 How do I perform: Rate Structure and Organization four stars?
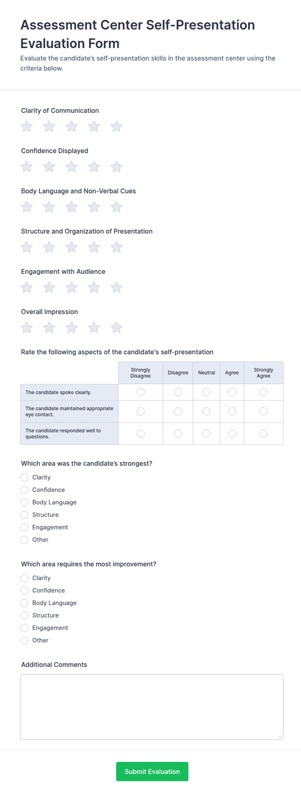94,247
